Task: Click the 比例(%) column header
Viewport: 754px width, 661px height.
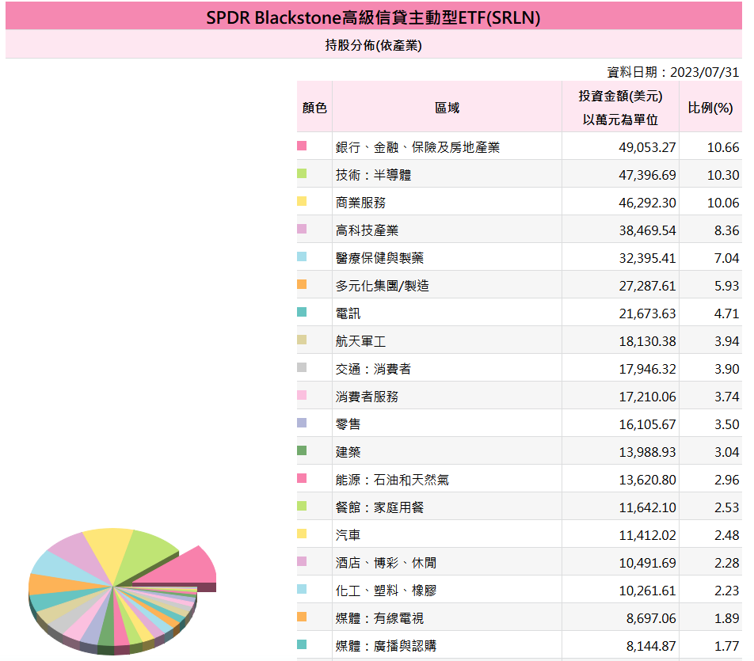Action: (710, 108)
